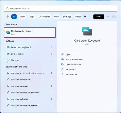Open the On-screen keyboard settings result

tap(30, 47)
